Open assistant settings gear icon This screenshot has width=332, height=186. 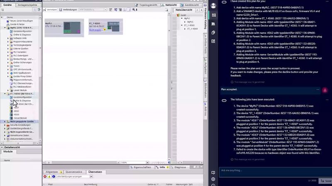click(x=213, y=179)
